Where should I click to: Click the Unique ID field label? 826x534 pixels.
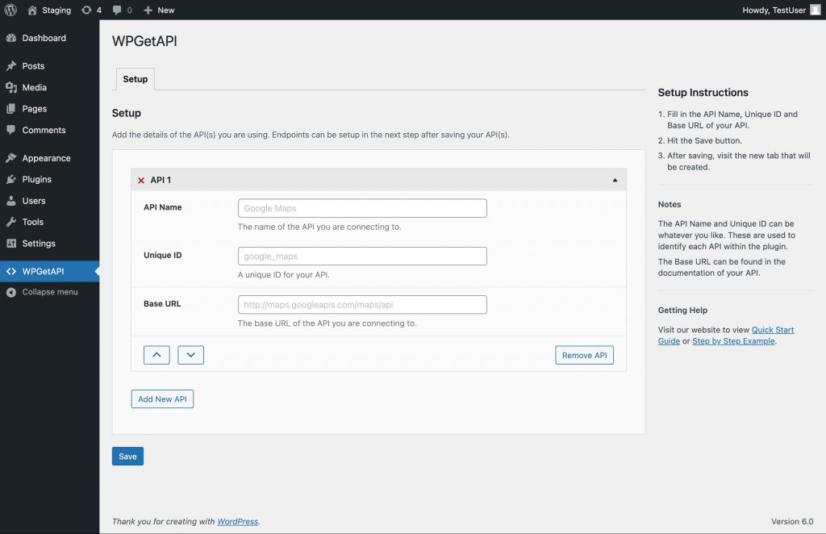pyautogui.click(x=162, y=256)
